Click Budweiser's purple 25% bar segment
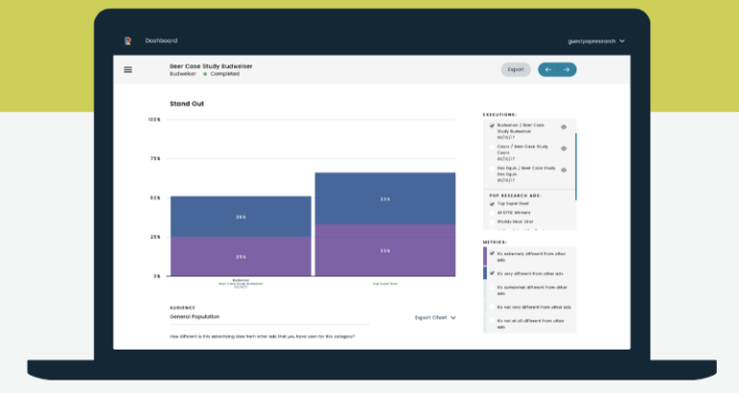The height and width of the screenshot is (393, 739). coord(241,256)
